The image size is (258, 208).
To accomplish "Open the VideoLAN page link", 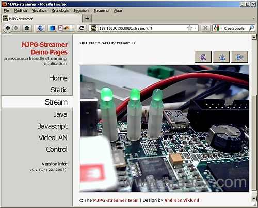I will (x=53, y=137).
